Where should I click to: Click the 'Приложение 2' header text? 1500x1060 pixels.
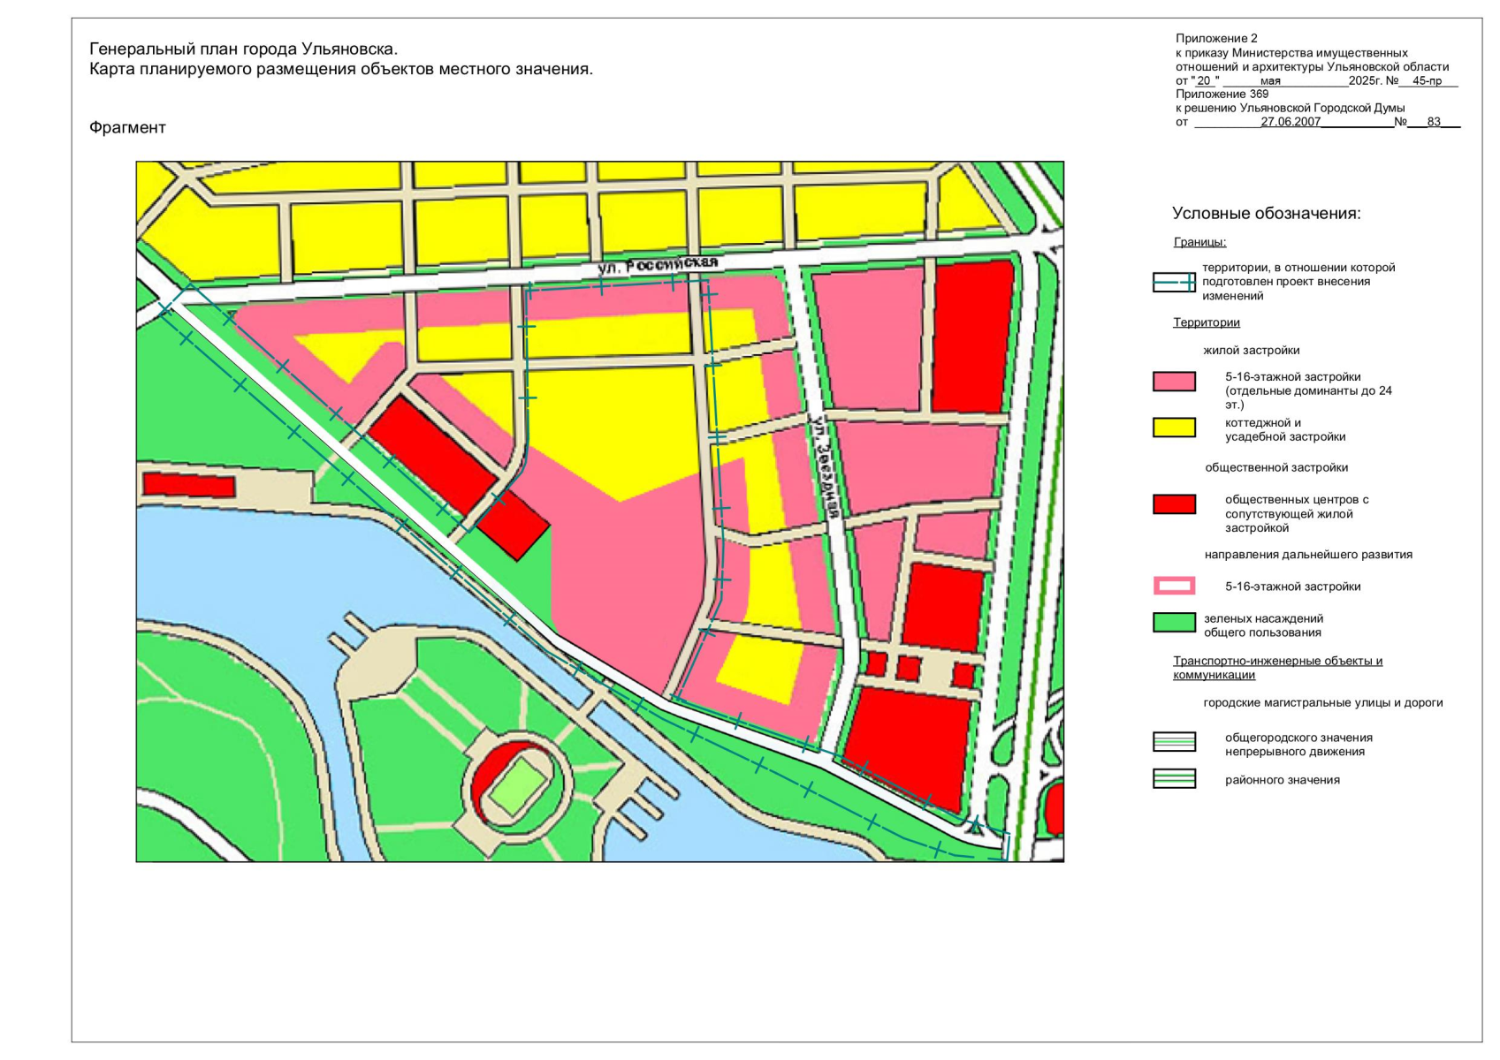1215,39
